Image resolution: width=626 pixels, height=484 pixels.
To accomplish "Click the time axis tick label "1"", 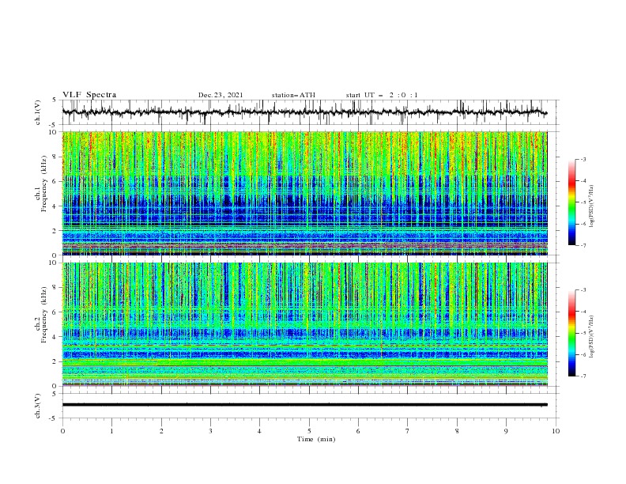I will coord(111,431).
